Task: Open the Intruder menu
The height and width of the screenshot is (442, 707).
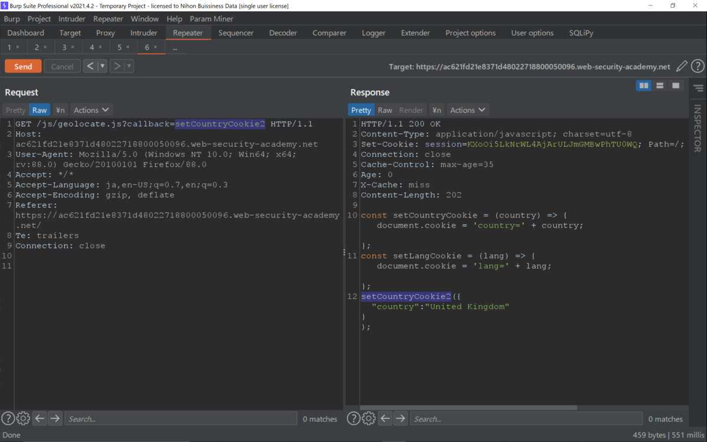Action: coord(72,19)
